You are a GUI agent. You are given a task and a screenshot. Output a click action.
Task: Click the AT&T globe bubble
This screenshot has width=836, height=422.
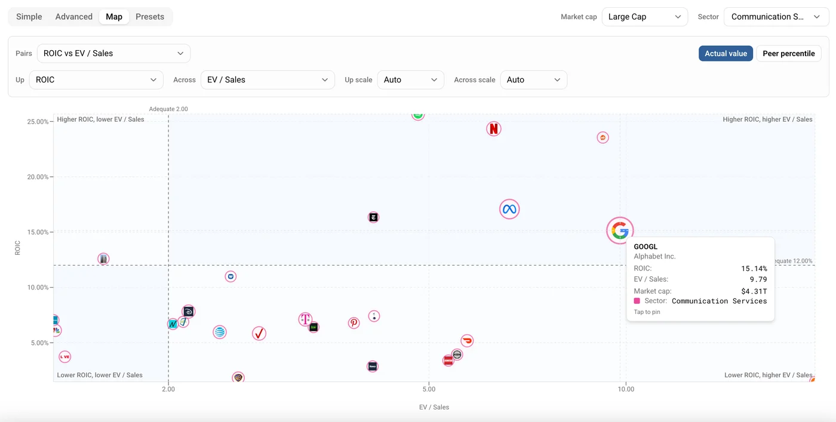[220, 332]
